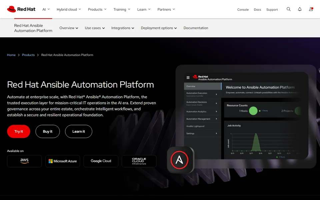Click the red Try it button
The width and height of the screenshot is (320, 200).
[x=19, y=131]
